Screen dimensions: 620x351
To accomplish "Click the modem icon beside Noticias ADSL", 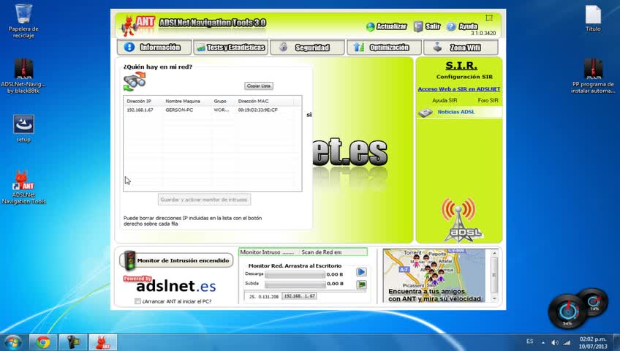I will coord(426,113).
